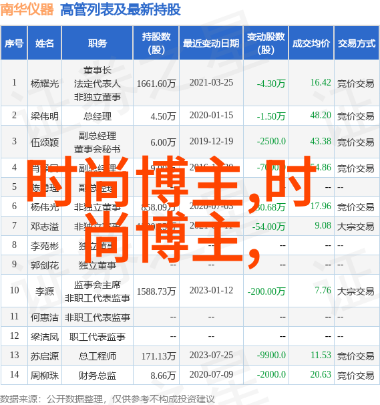Click the average price 7.76
The image size is (380, 405).
pyautogui.click(x=323, y=290)
